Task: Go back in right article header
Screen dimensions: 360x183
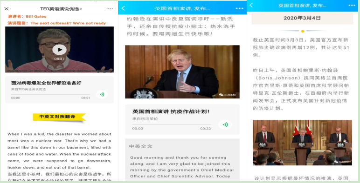Action: 251,5
